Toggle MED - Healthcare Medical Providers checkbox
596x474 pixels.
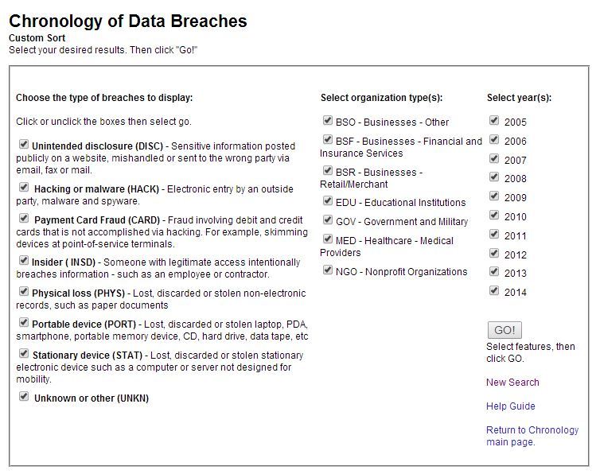coord(328,239)
